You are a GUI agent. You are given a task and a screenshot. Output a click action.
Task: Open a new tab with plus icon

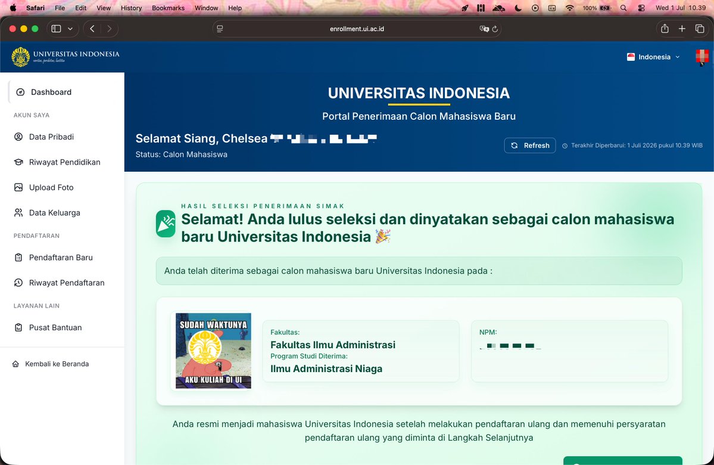click(682, 29)
